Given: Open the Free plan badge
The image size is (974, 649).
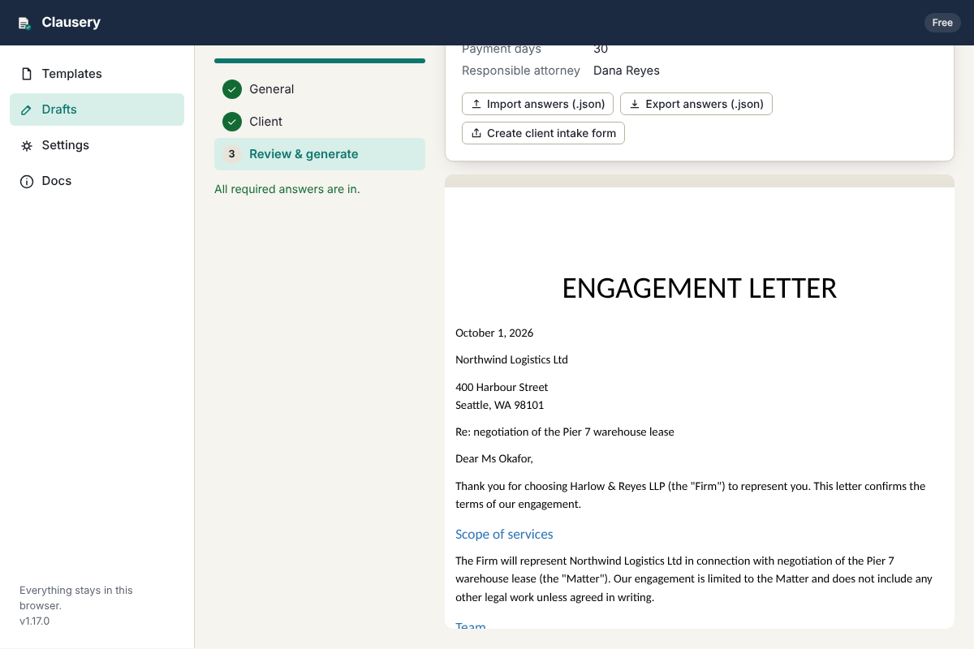Looking at the screenshot, I should [942, 23].
